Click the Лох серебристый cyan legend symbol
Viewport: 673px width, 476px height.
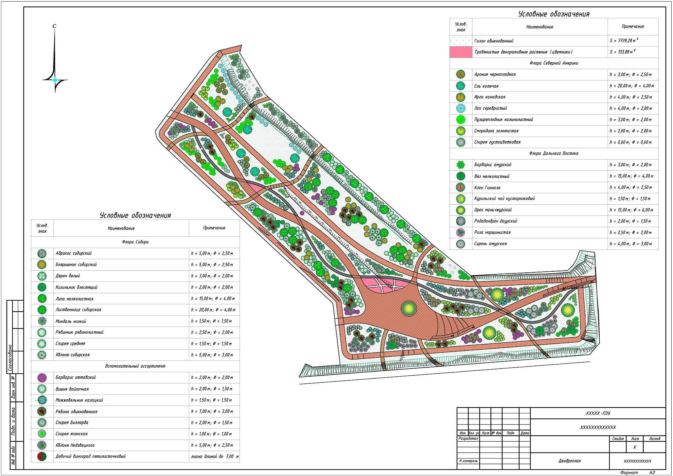461,108
